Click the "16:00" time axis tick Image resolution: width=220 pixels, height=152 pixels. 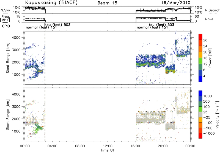(x=135, y=146)
